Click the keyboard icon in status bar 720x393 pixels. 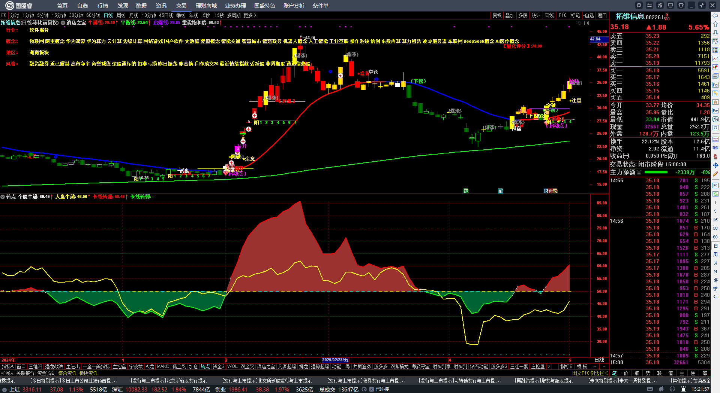pos(650,389)
